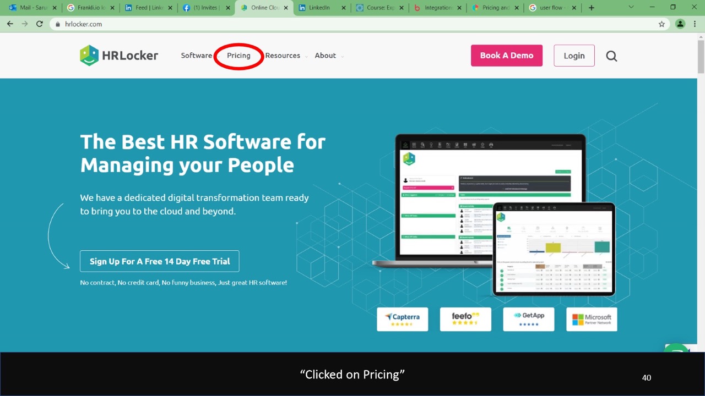The height and width of the screenshot is (396, 705).
Task: Open the Chrome profile avatar
Action: (x=680, y=24)
